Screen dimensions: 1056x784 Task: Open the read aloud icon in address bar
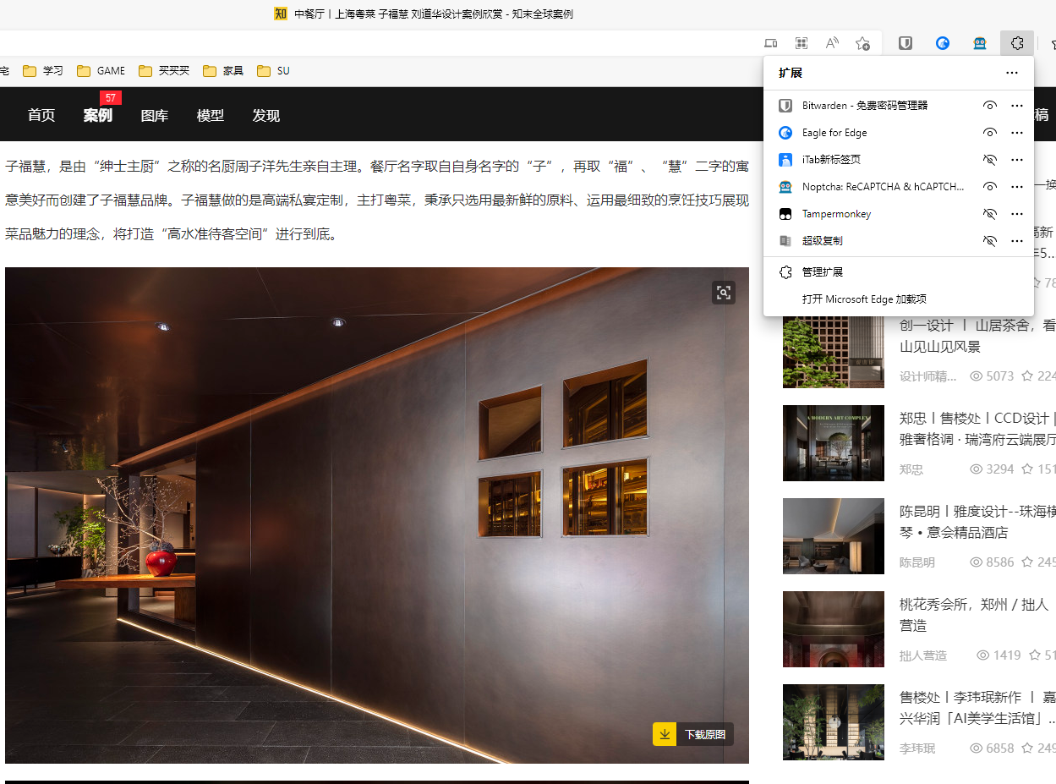[x=832, y=43]
